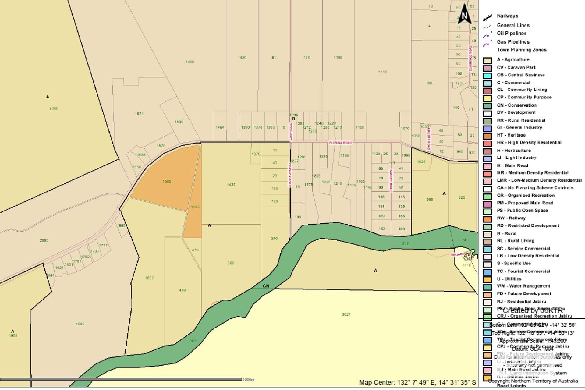Viewport: 585px width, 390px height.
Task: Click parcel number 1435
Action: [231, 185]
